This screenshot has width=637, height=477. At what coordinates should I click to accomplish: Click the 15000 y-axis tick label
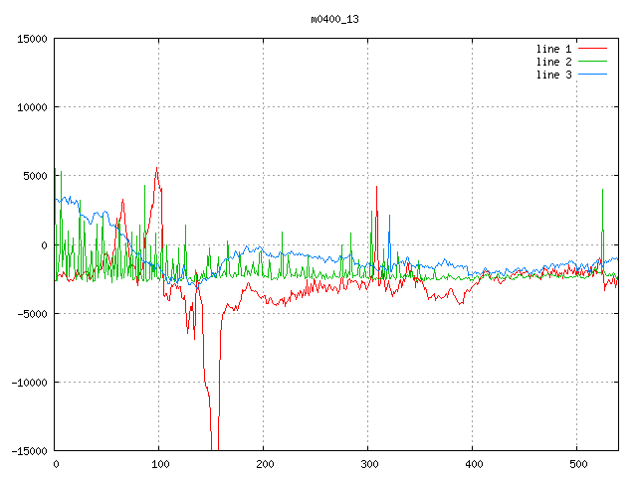click(x=31, y=39)
